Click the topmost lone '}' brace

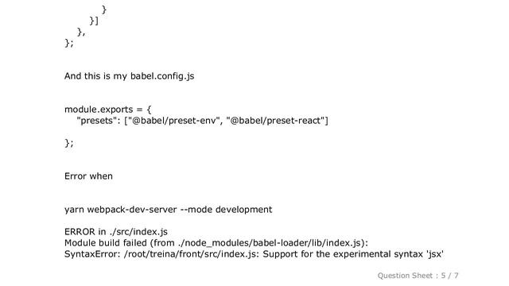104,10
